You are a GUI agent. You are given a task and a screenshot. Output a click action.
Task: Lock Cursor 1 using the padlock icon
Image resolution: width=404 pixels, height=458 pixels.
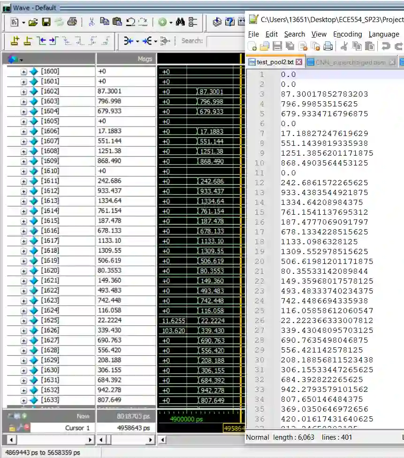pos(12,428)
